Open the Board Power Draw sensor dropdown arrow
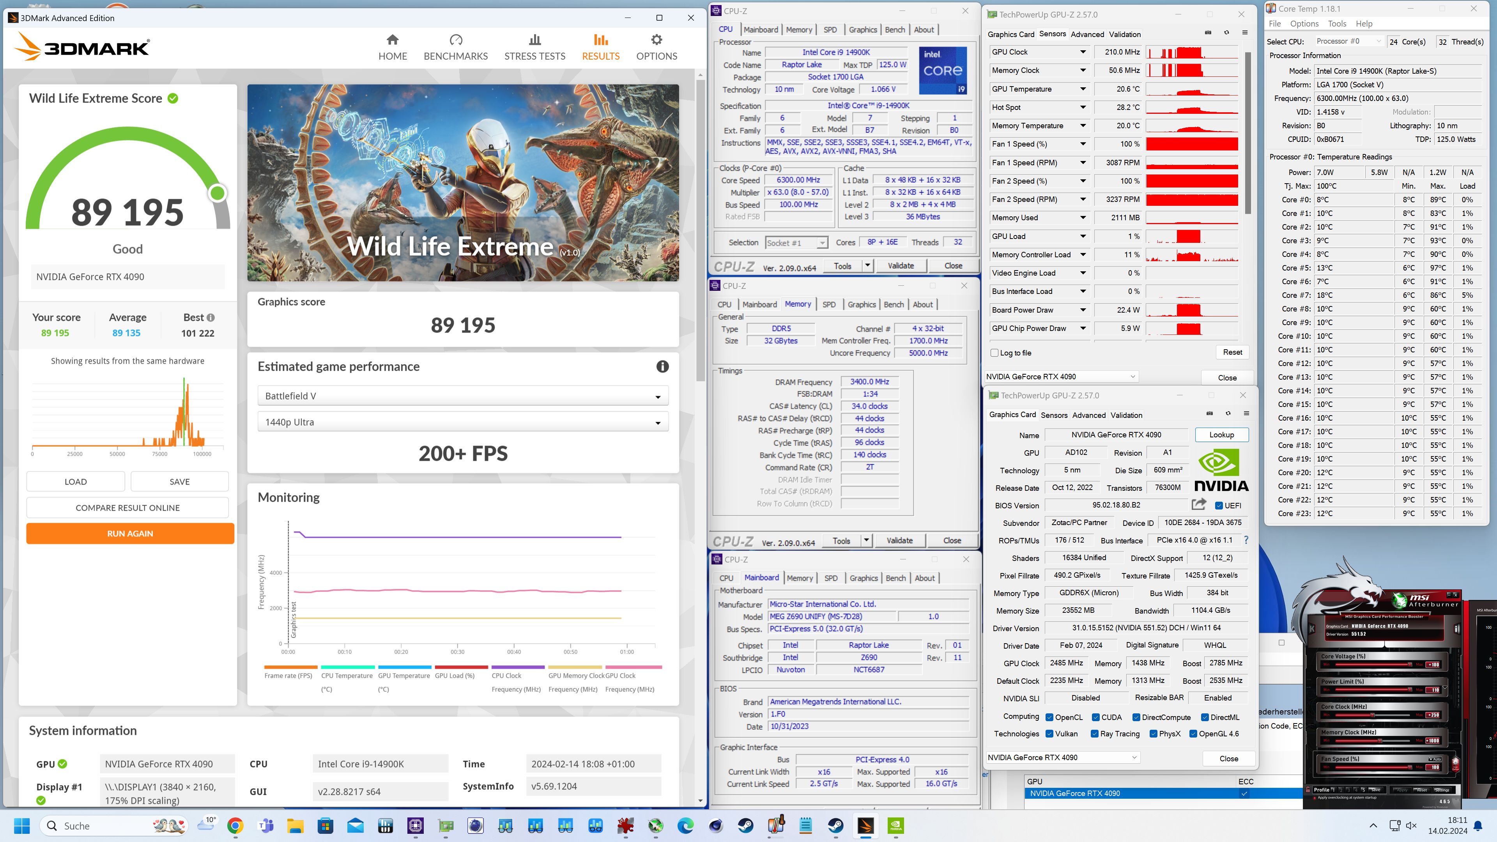Viewport: 1497px width, 842px height. 1083,310
